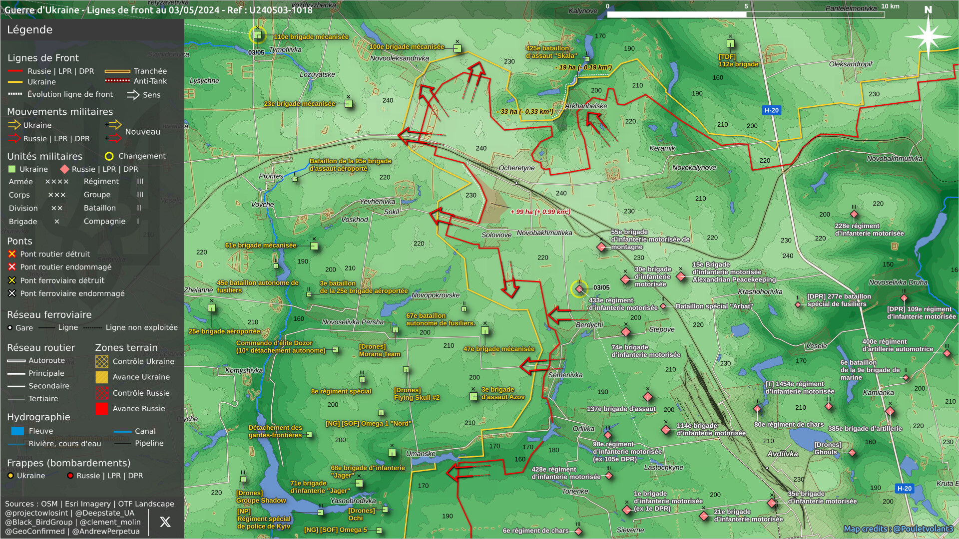Image resolution: width=959 pixels, height=539 pixels.
Task: Click the north compass star icon
Action: point(928,36)
